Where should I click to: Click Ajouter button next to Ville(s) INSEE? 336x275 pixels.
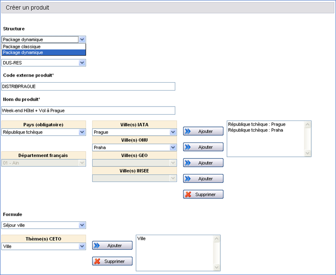pyautogui.click(x=203, y=178)
